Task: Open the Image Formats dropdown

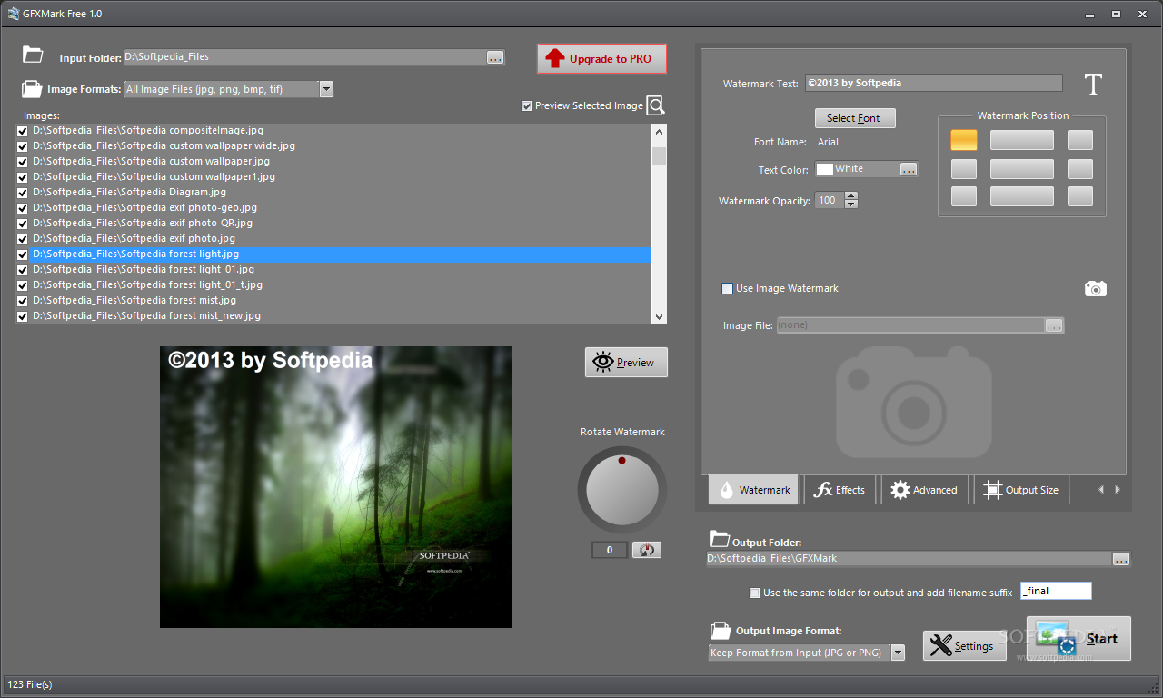Action: pos(326,89)
